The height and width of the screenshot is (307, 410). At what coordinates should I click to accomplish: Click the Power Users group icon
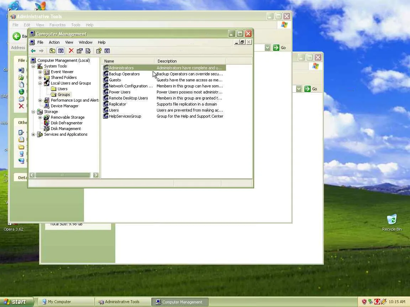pos(106,92)
